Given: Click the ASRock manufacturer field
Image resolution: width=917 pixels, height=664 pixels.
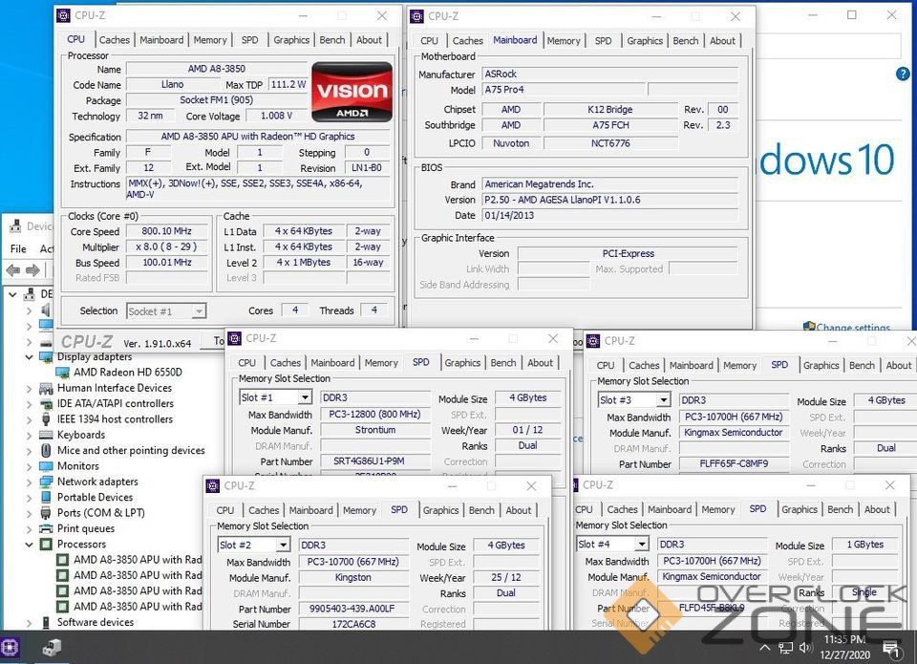Looking at the screenshot, I should click(610, 74).
